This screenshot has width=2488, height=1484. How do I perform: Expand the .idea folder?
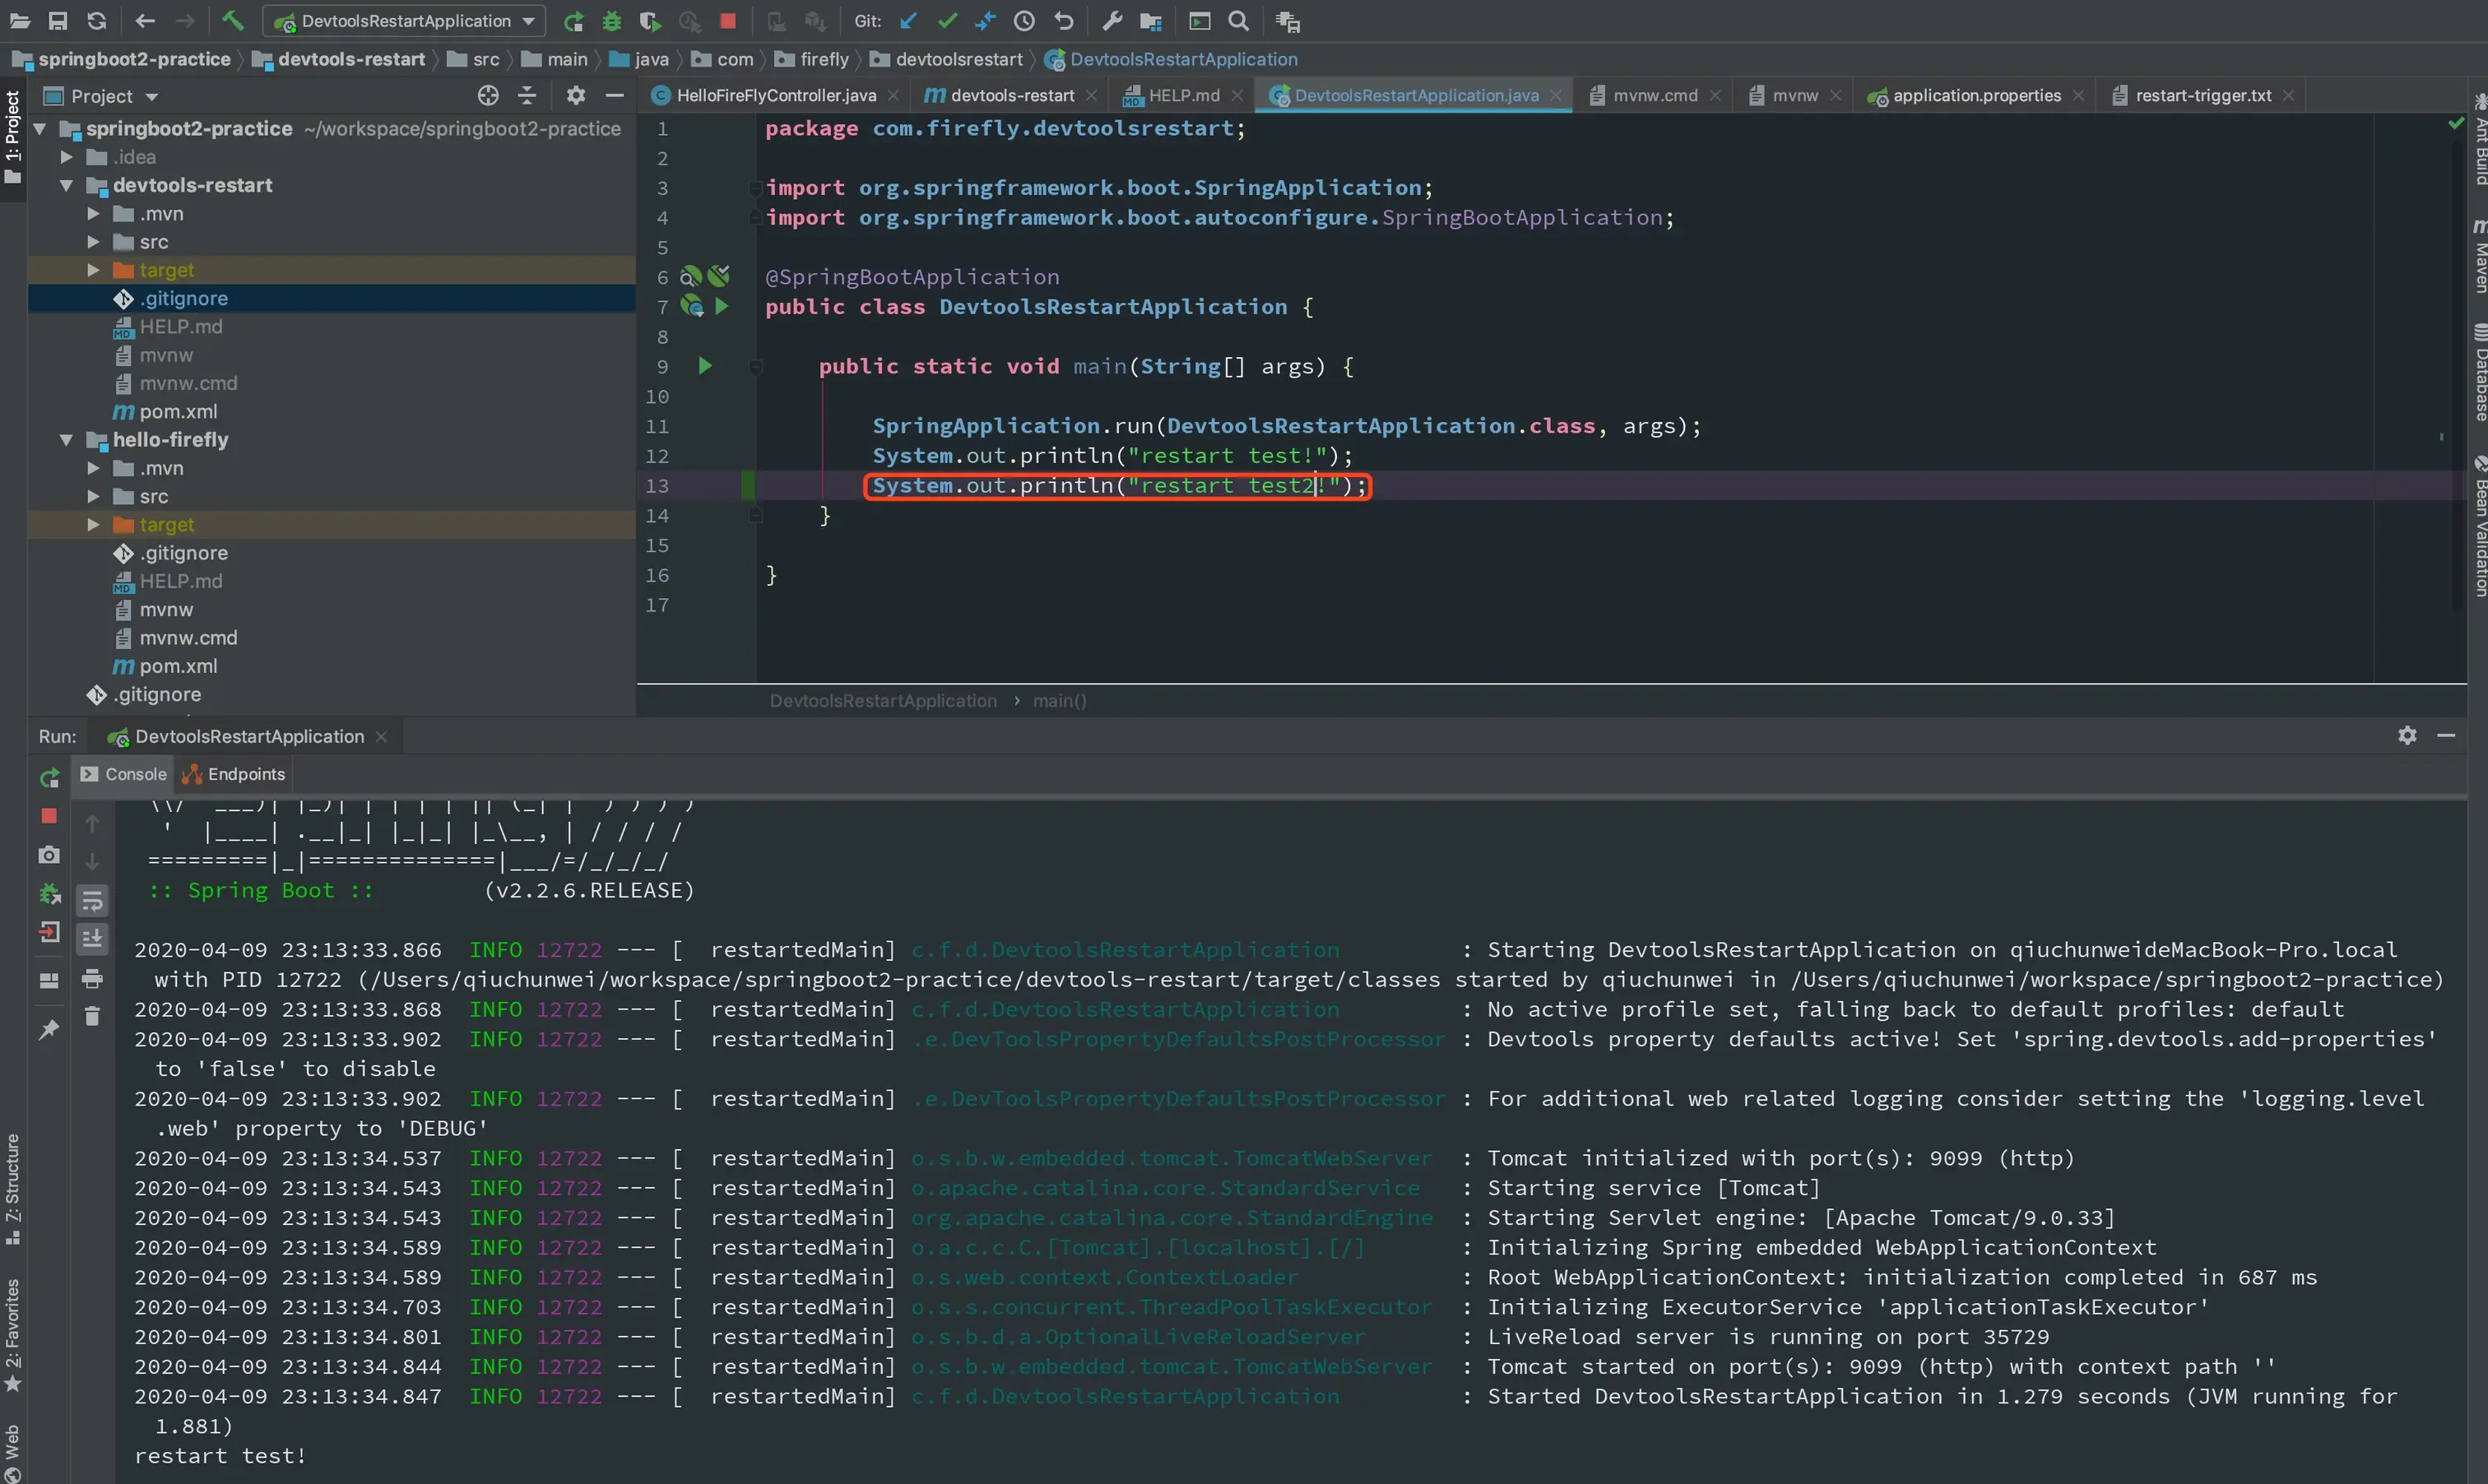point(66,157)
